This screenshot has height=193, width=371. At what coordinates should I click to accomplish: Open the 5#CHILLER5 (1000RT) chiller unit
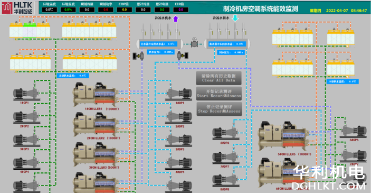283,136
